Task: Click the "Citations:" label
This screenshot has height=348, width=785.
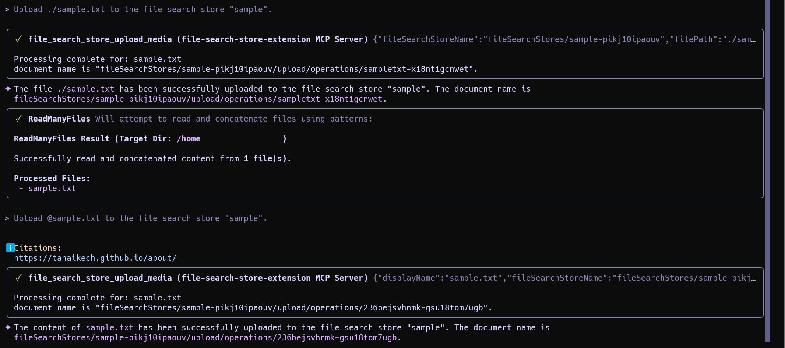Action: pos(38,248)
